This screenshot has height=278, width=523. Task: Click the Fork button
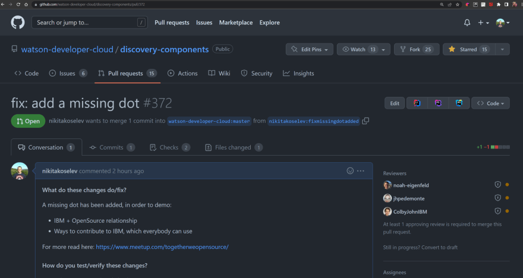click(x=417, y=49)
